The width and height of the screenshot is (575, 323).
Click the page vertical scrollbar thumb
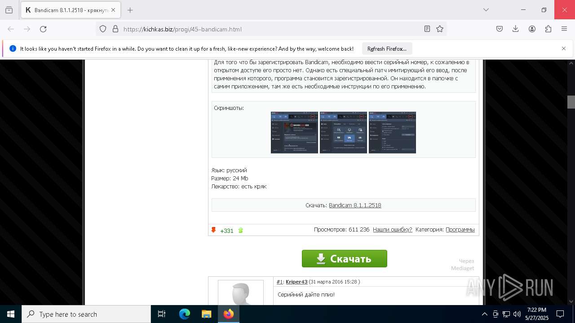click(571, 102)
